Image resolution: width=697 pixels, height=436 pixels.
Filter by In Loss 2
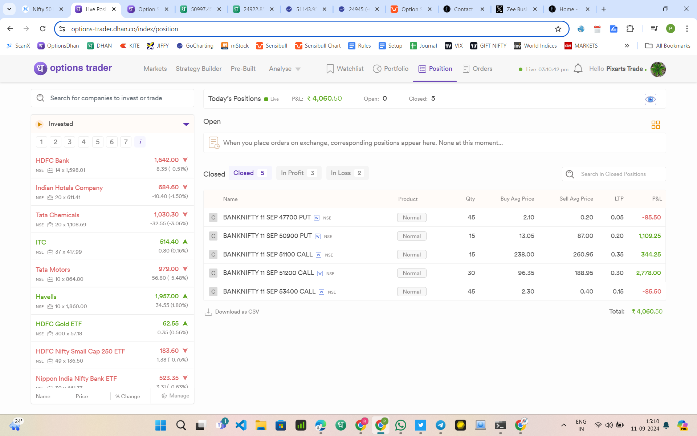(x=347, y=173)
